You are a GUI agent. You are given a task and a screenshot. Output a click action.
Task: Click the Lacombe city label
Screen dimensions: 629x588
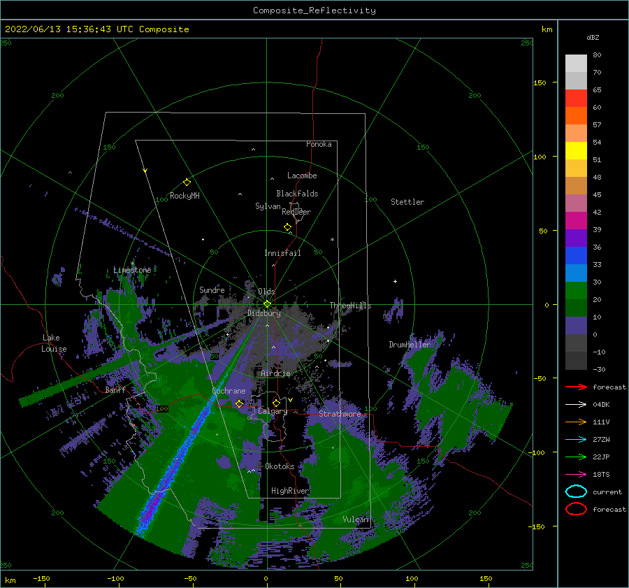click(302, 175)
